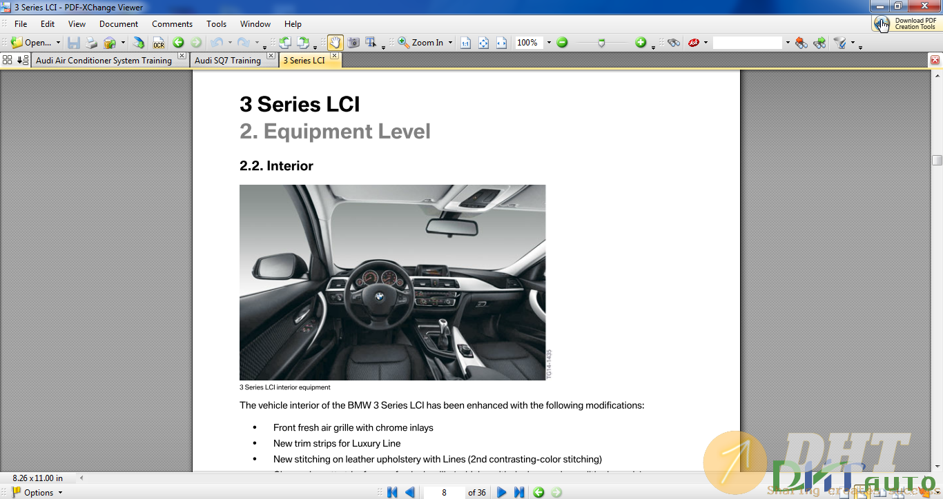Click the Open folder toolbar icon
943x499 pixels.
pos(16,43)
